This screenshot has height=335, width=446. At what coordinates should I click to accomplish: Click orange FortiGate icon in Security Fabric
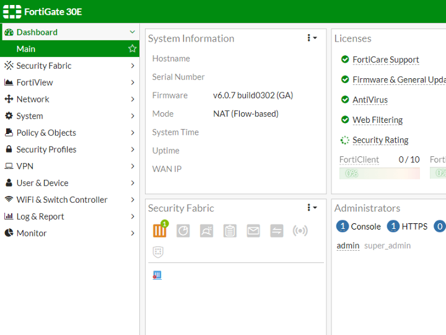tap(160, 230)
